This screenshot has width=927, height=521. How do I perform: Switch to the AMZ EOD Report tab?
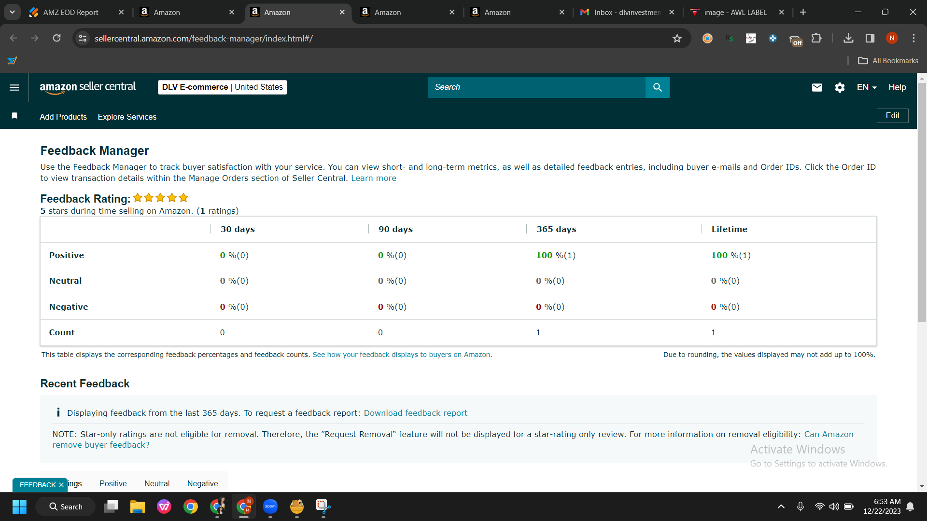pyautogui.click(x=70, y=13)
